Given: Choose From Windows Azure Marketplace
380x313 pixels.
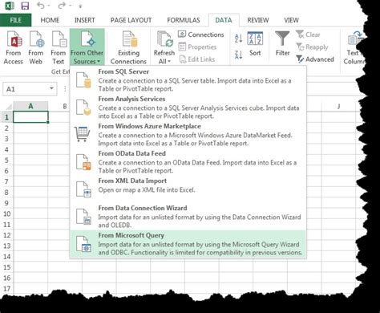Looking at the screenshot, I should click(x=188, y=135).
